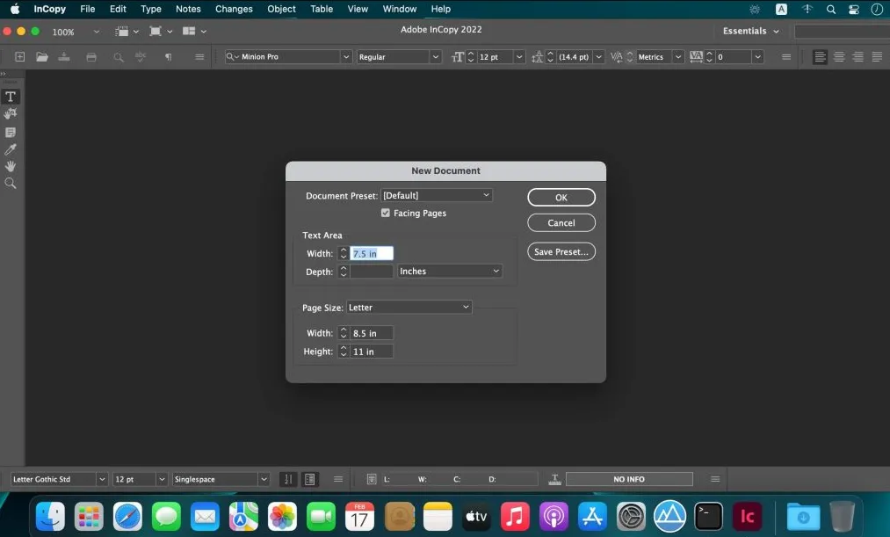Viewport: 890px width, 537px height.
Task: Select the Zoom tool
Action: [x=11, y=184]
